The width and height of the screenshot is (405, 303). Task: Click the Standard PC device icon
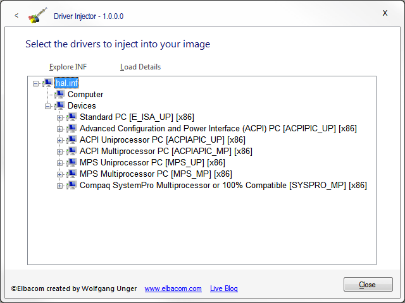72,117
